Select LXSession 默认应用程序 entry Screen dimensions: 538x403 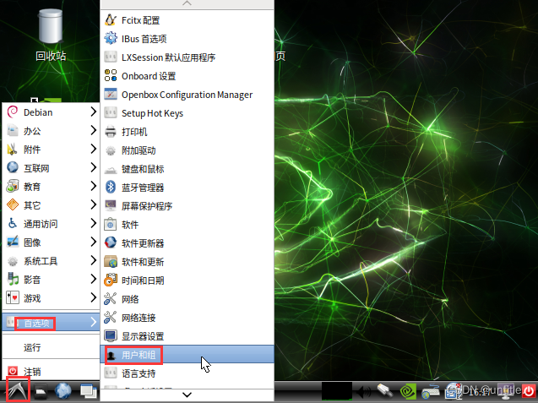(187, 57)
